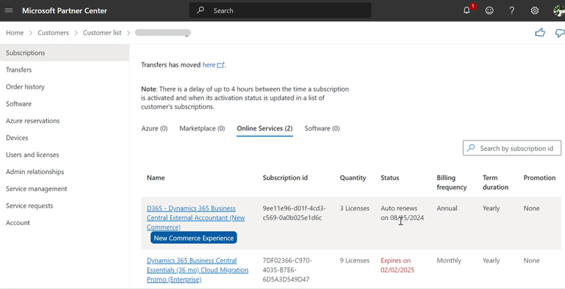Open Dynamics 365 Business Central Essentials subscription
The width and height of the screenshot is (565, 289).
click(198, 270)
